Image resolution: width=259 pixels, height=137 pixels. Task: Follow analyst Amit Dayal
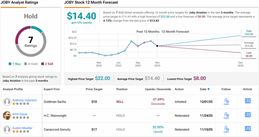point(226,115)
